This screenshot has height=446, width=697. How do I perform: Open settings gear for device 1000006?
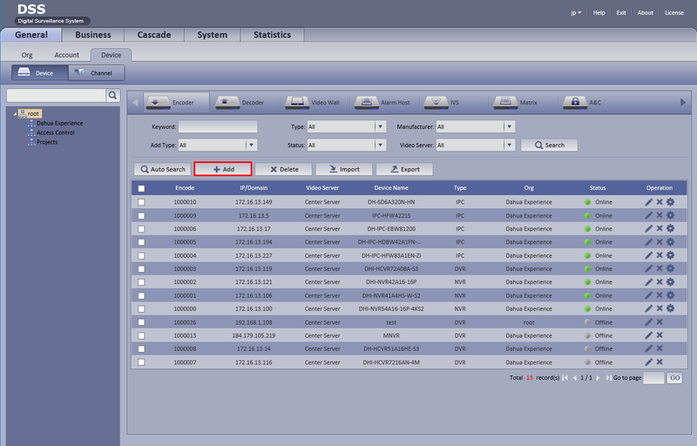pos(670,228)
